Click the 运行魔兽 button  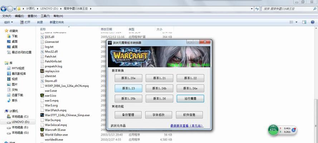190,99
